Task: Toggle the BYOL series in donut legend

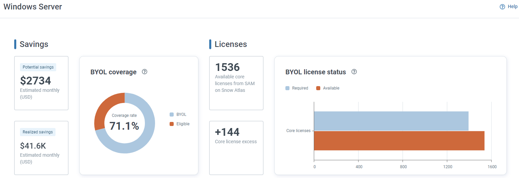Action: point(181,115)
